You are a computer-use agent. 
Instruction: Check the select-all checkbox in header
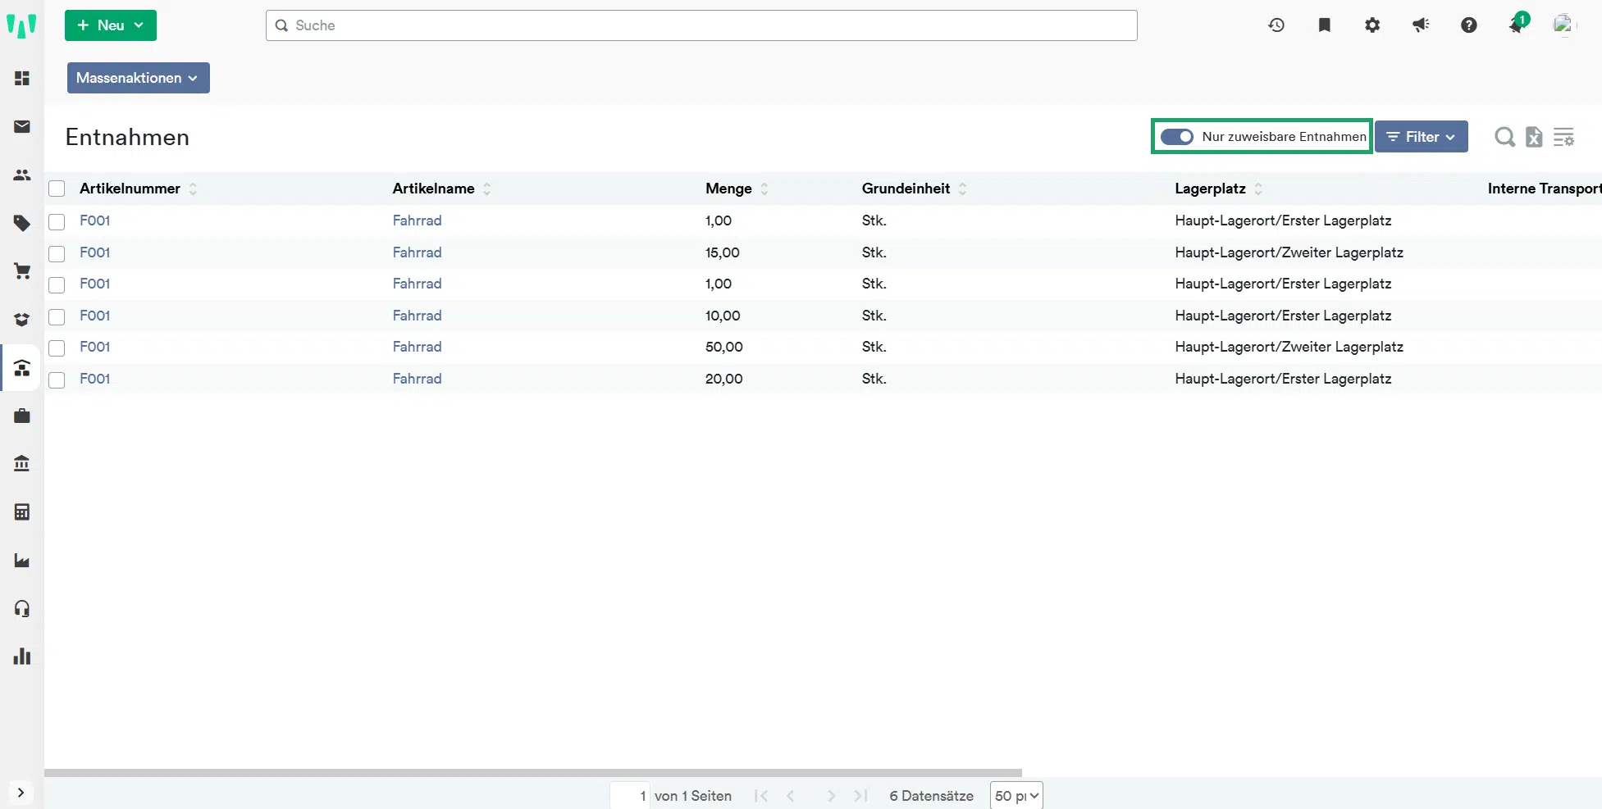coord(57,189)
